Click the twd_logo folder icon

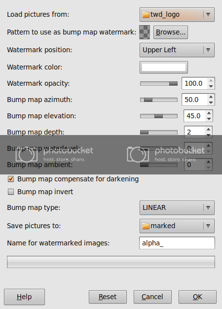click(x=146, y=15)
